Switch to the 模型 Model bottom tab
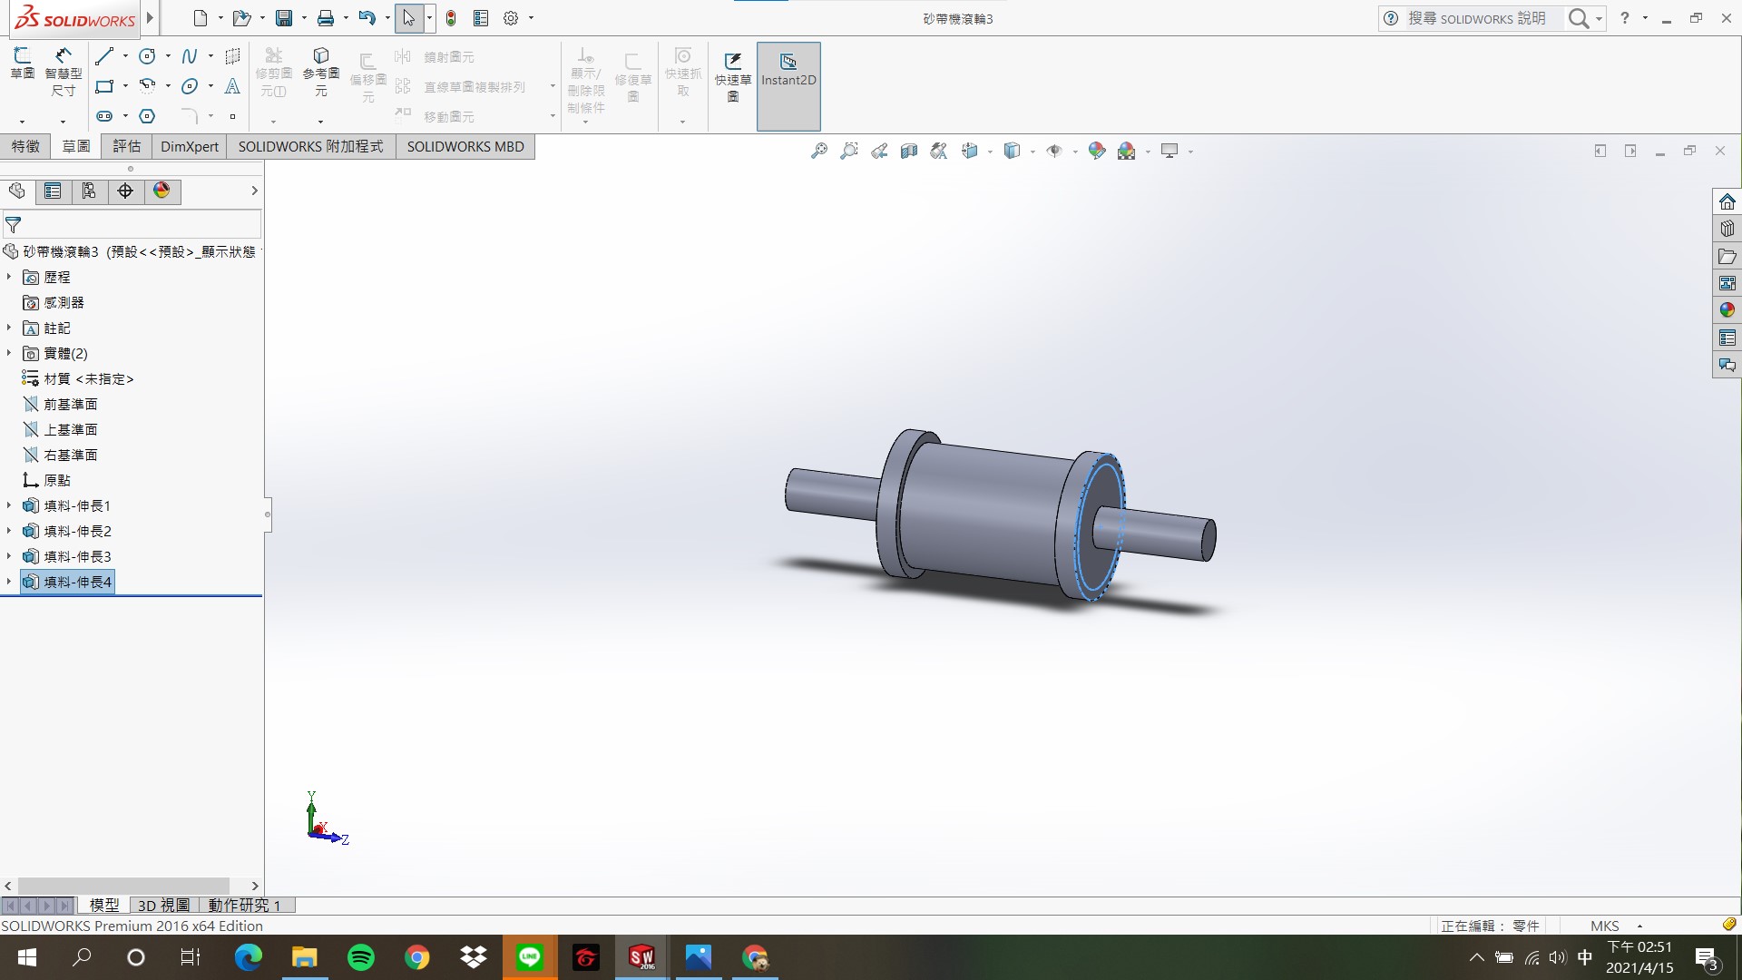 pyautogui.click(x=104, y=905)
